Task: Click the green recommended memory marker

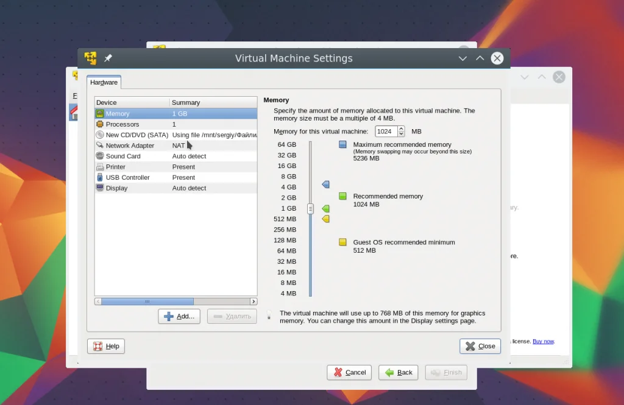Action: (x=325, y=208)
